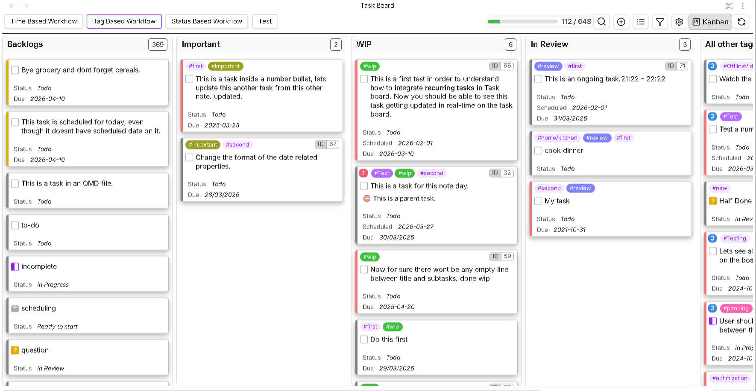
Task: Open the three-dot overflow menu
Action: pyautogui.click(x=742, y=6)
